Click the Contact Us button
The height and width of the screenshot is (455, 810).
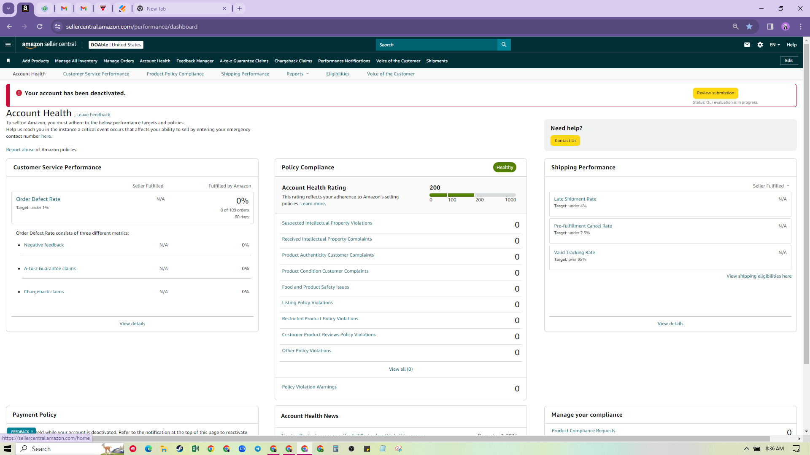point(565,141)
